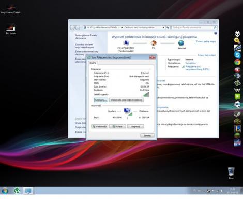Open foobar2000 from the desktop dock
This screenshot has width=243, height=202.
pos(237,34)
